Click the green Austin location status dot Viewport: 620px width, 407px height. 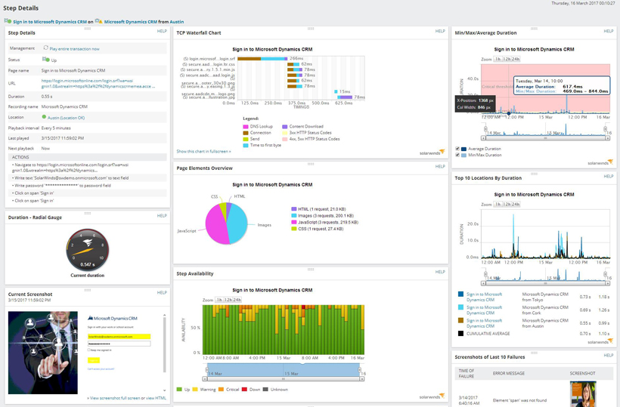45,118
